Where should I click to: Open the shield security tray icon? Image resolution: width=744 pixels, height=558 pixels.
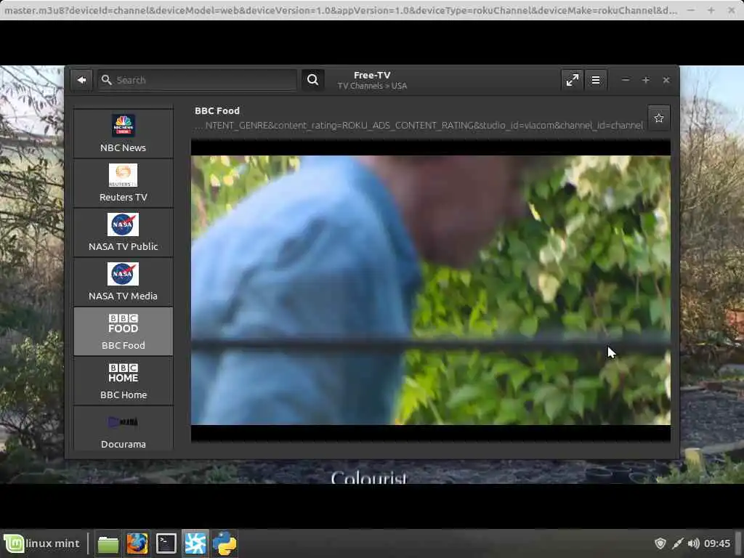(660, 543)
